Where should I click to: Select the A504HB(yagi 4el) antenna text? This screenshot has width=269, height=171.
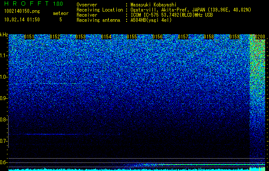(151, 20)
